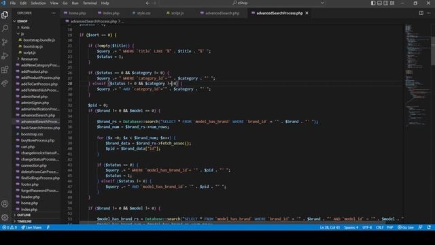Open the Extensions view

point(5,69)
